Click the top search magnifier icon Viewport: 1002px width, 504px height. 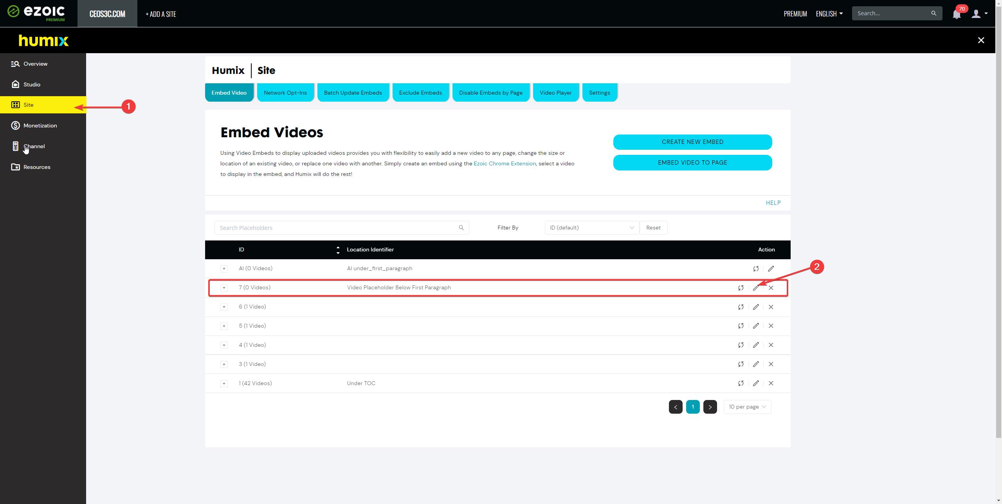pyautogui.click(x=934, y=13)
